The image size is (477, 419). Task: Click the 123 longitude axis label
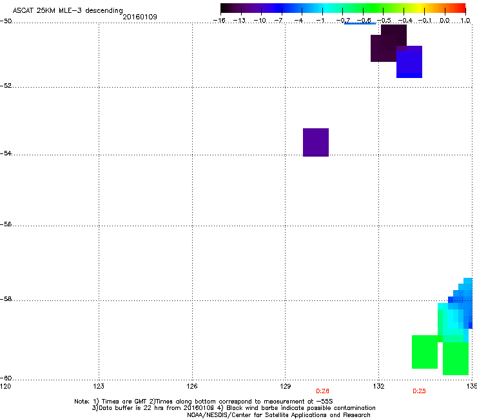pyautogui.click(x=99, y=386)
